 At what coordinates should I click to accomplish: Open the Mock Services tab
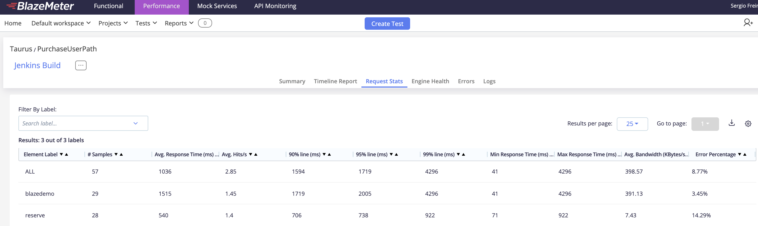tap(217, 6)
